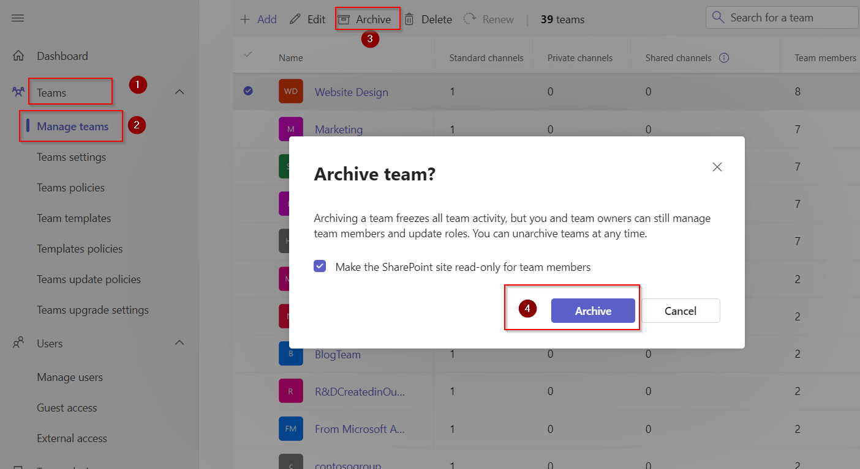This screenshot has width=860, height=469.
Task: Click the Delete trash icon
Action: click(x=409, y=18)
